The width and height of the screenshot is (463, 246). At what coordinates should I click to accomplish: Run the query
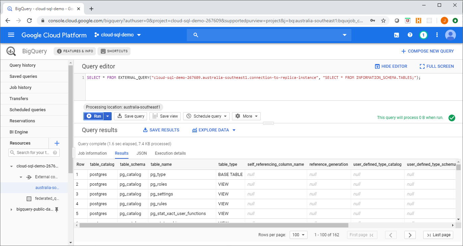pyautogui.click(x=94, y=116)
